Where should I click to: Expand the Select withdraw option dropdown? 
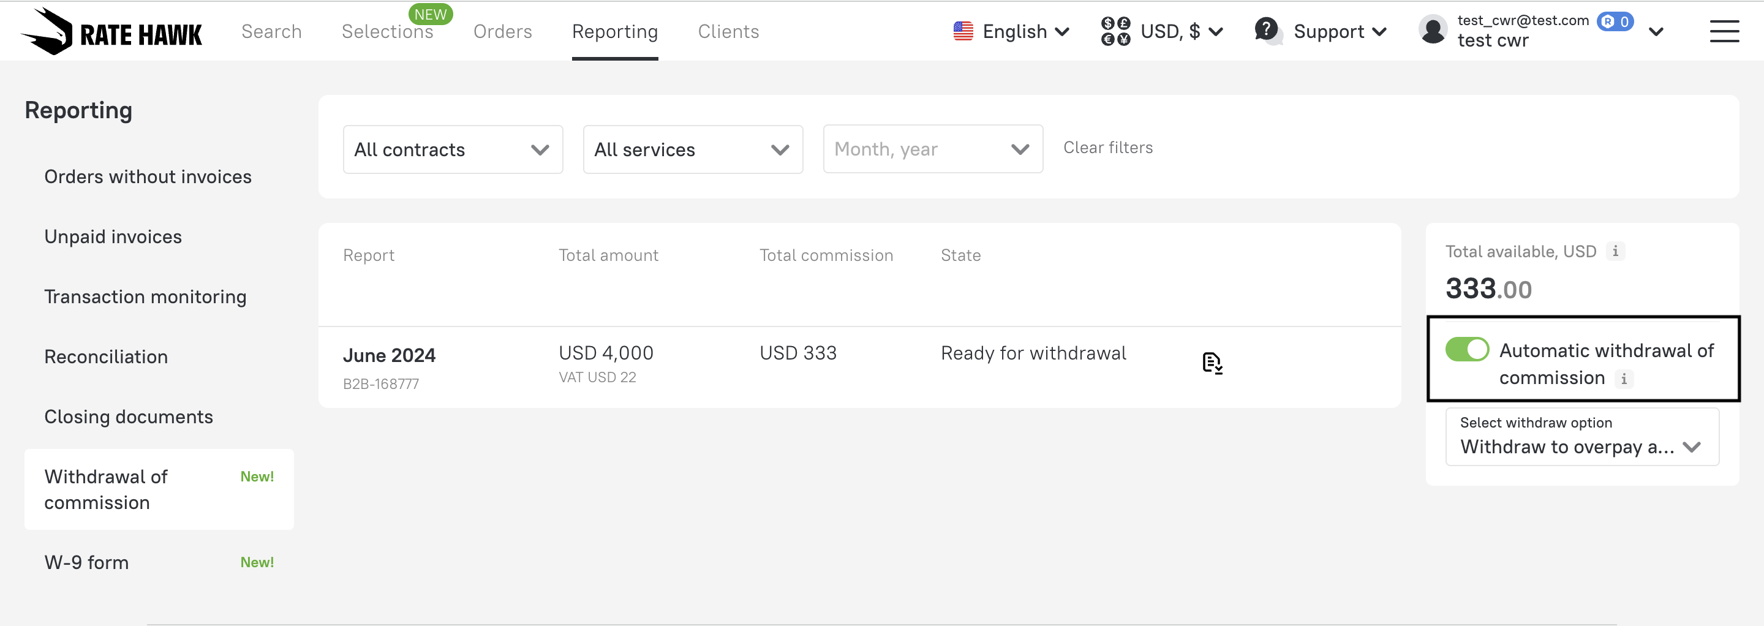1581,437
